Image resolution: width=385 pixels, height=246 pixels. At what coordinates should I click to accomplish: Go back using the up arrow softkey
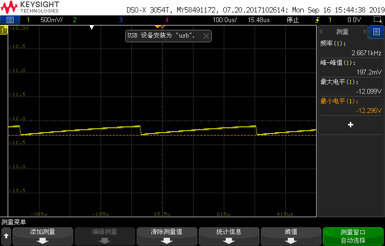6,236
